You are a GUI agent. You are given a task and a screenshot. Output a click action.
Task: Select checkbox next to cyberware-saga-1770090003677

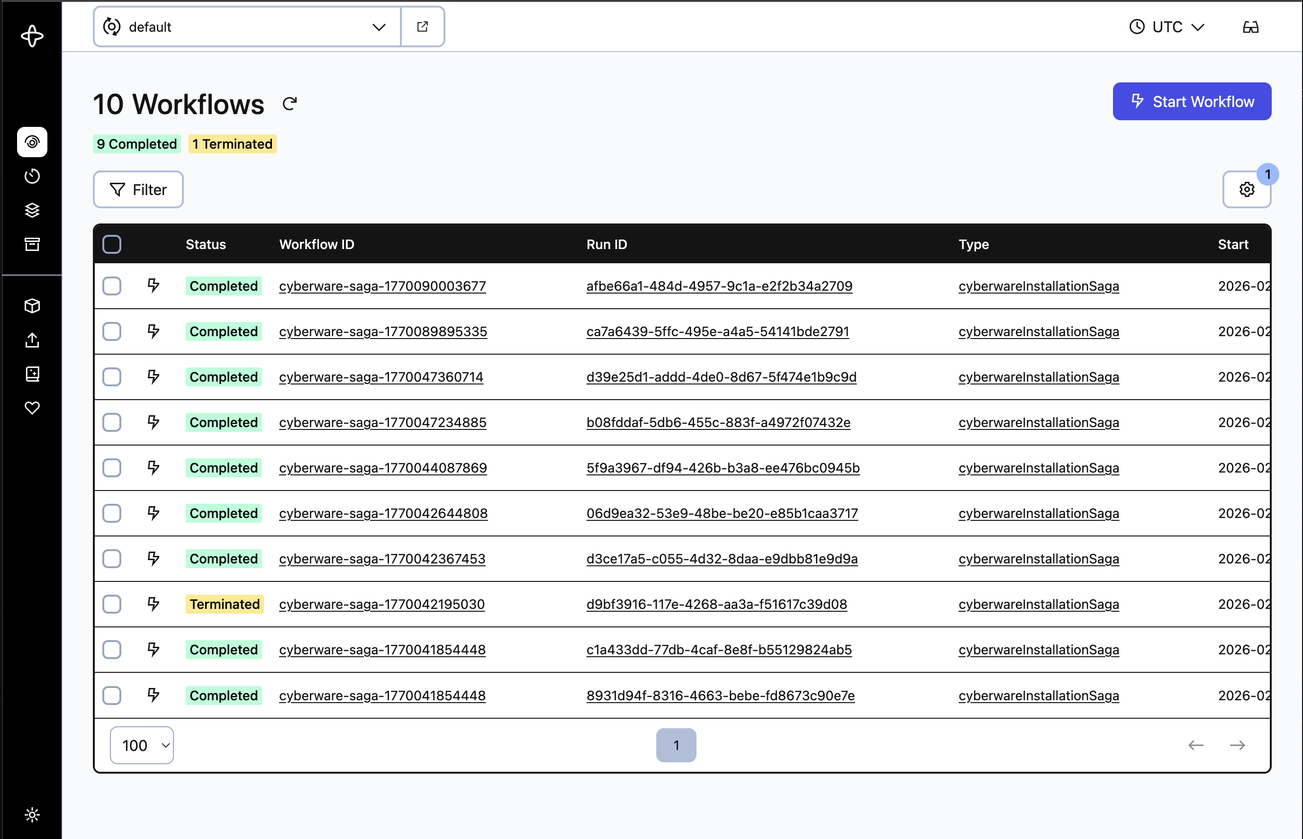pos(112,286)
